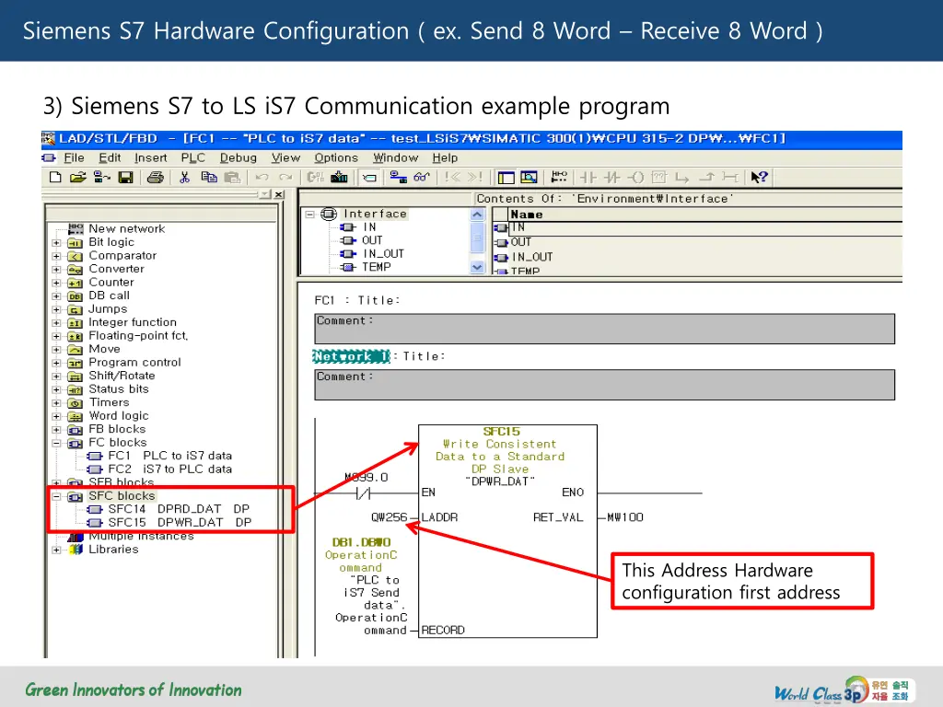Open the Edit menu
Image resolution: width=943 pixels, height=707 pixels.
(110, 157)
